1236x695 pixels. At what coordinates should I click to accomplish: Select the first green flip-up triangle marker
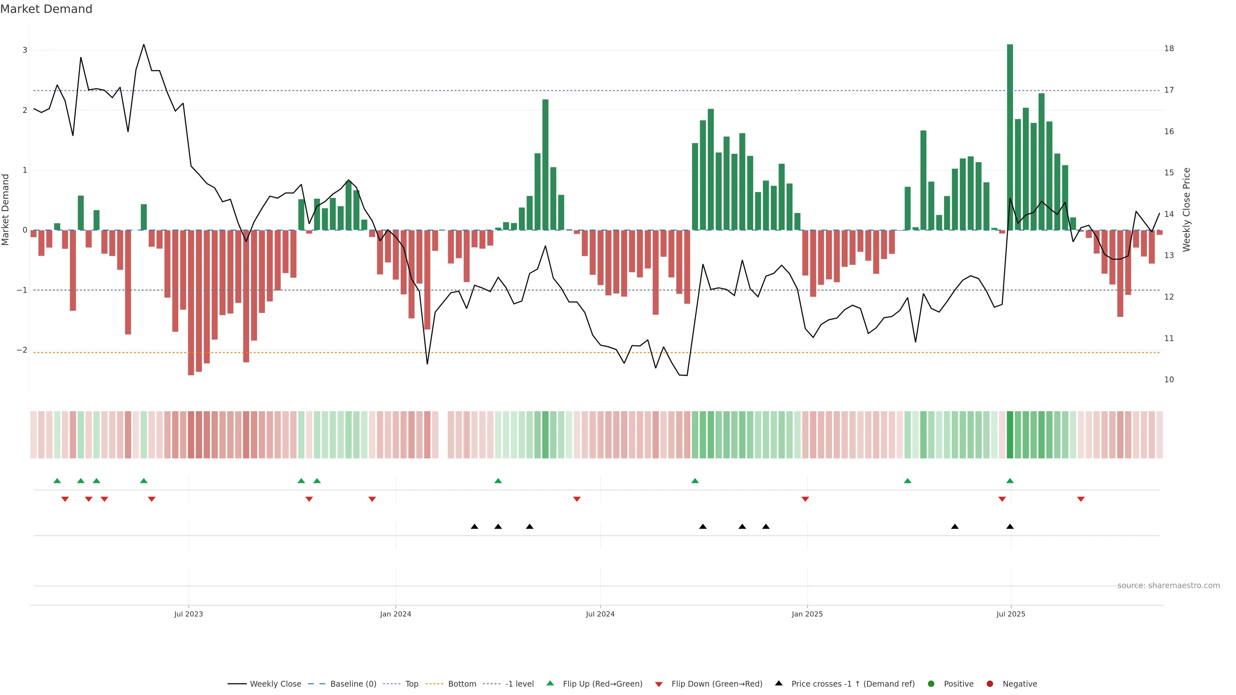(57, 481)
